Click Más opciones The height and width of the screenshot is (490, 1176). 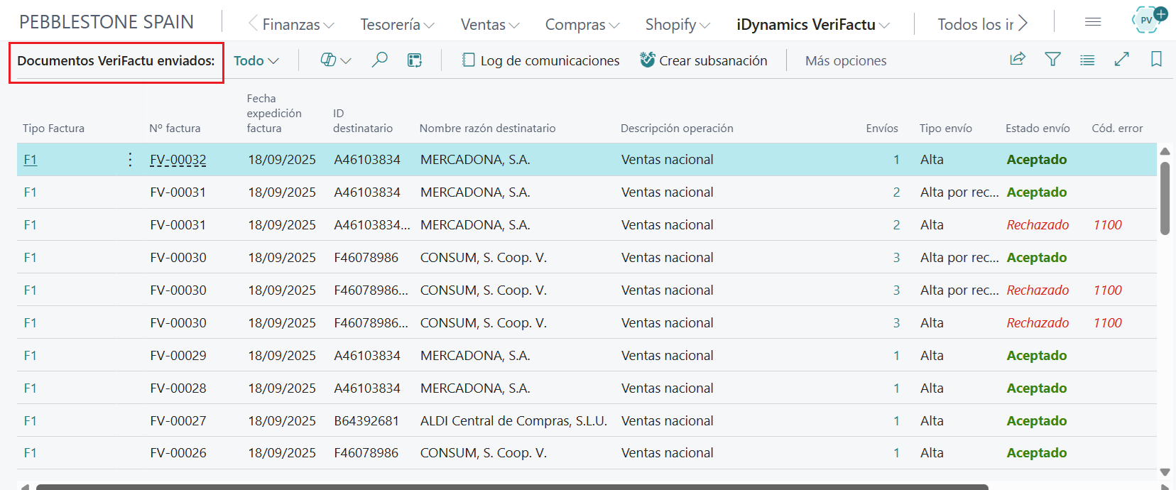click(845, 61)
